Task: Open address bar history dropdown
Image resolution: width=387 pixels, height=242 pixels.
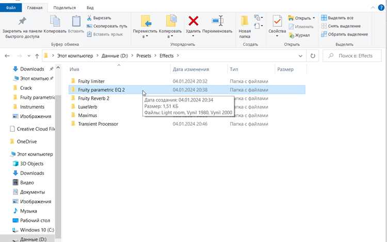Action: [300, 56]
